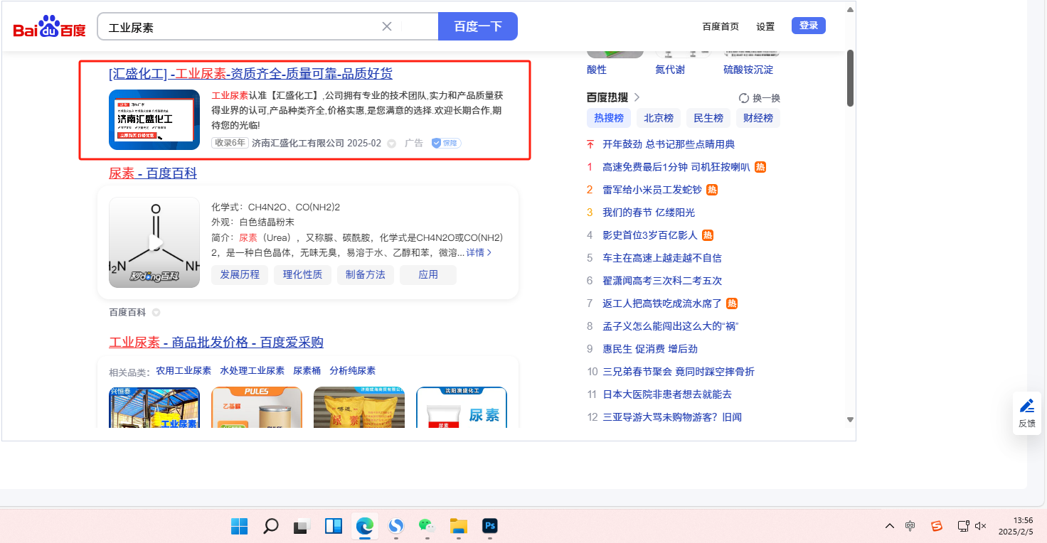Click the Baidu logo
This screenshot has height=543, width=1047.
(x=49, y=28)
